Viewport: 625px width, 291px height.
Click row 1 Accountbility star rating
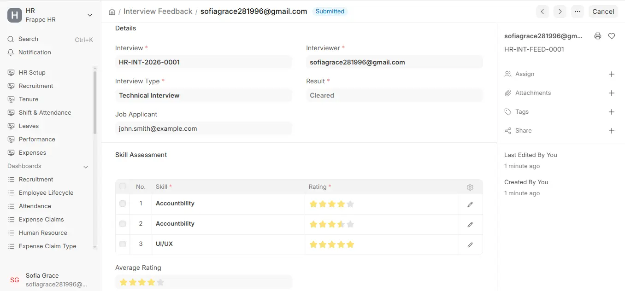(332, 204)
